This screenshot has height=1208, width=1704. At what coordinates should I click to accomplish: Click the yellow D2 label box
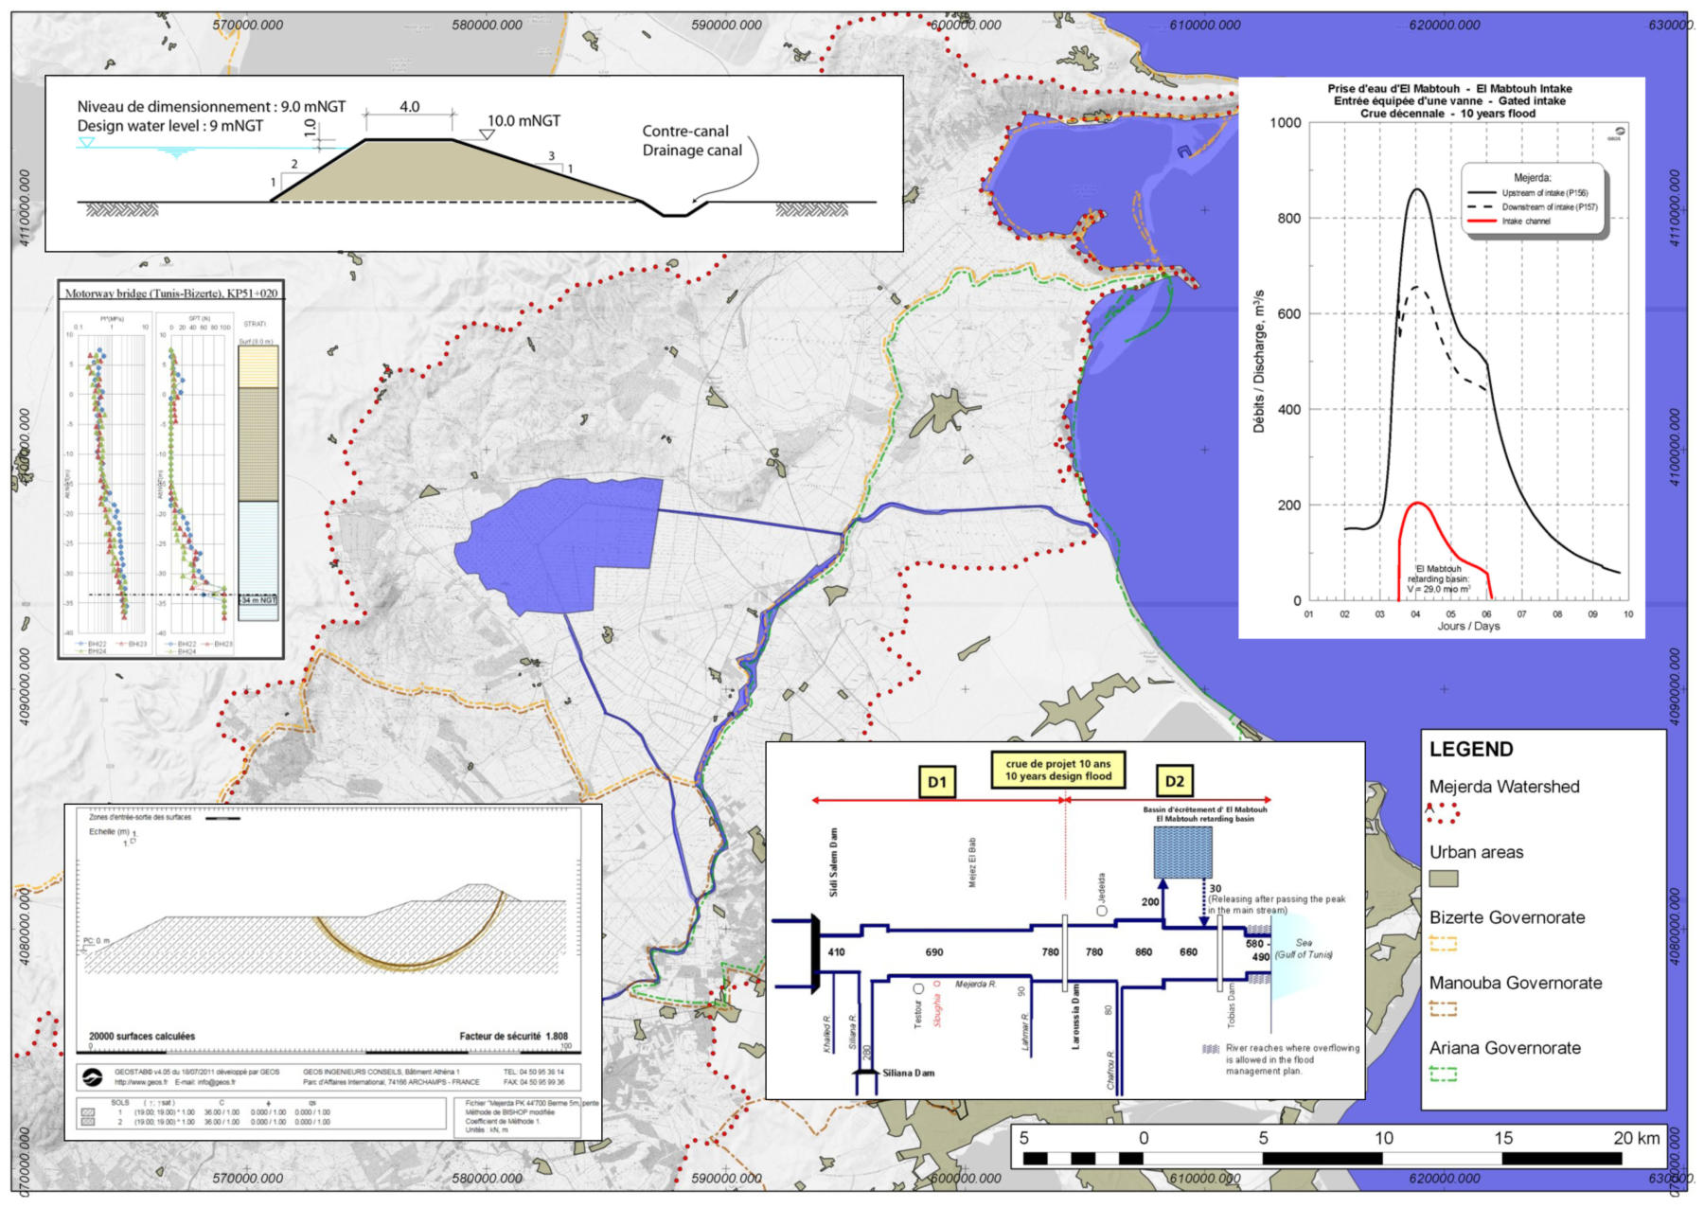[1174, 781]
